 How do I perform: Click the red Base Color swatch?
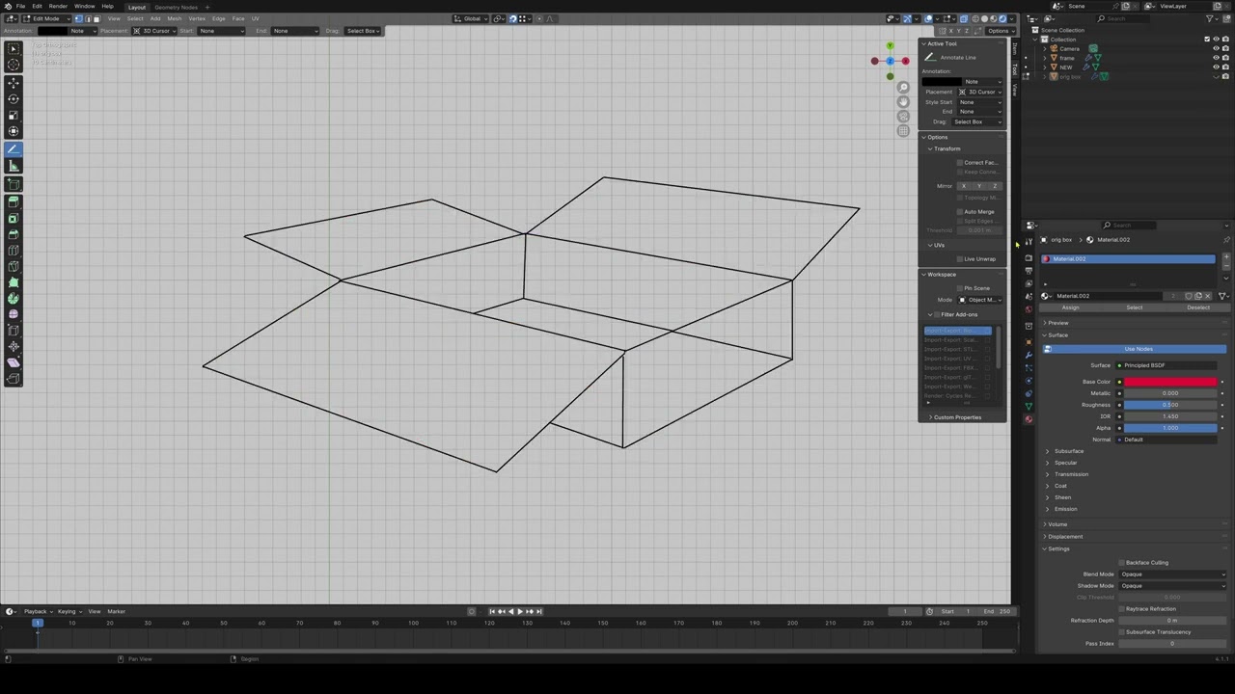pyautogui.click(x=1169, y=382)
